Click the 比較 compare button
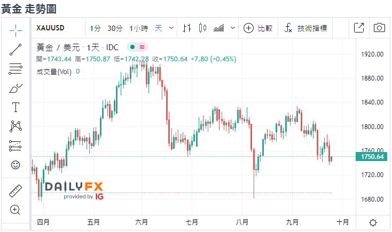 click(258, 28)
